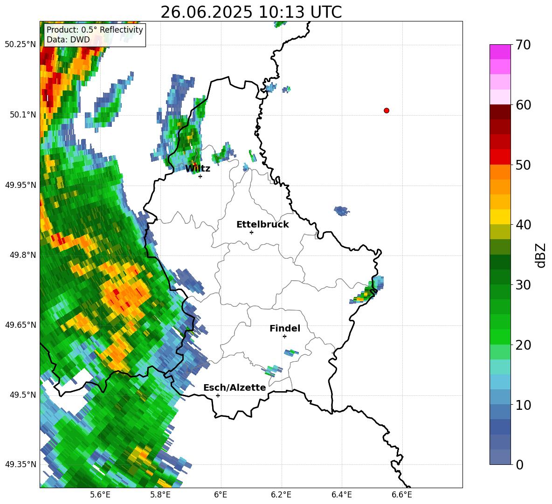Click the 6°E longitude label
Screen dimensions: 552x504
221,495
